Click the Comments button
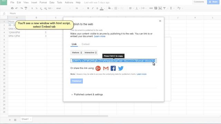Viewport: 221px width, 124px height. (199, 2)
